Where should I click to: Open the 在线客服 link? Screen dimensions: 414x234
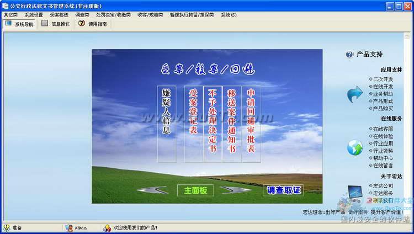(x=383, y=129)
